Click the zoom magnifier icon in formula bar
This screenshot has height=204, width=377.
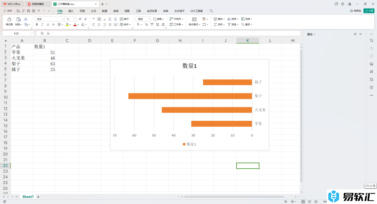click(42, 34)
